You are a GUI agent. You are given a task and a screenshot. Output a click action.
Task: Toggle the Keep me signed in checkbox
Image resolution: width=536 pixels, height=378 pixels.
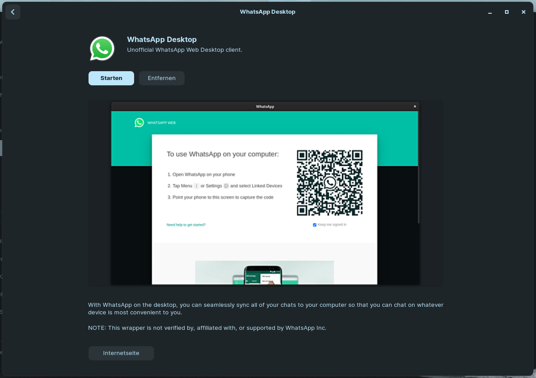point(315,225)
